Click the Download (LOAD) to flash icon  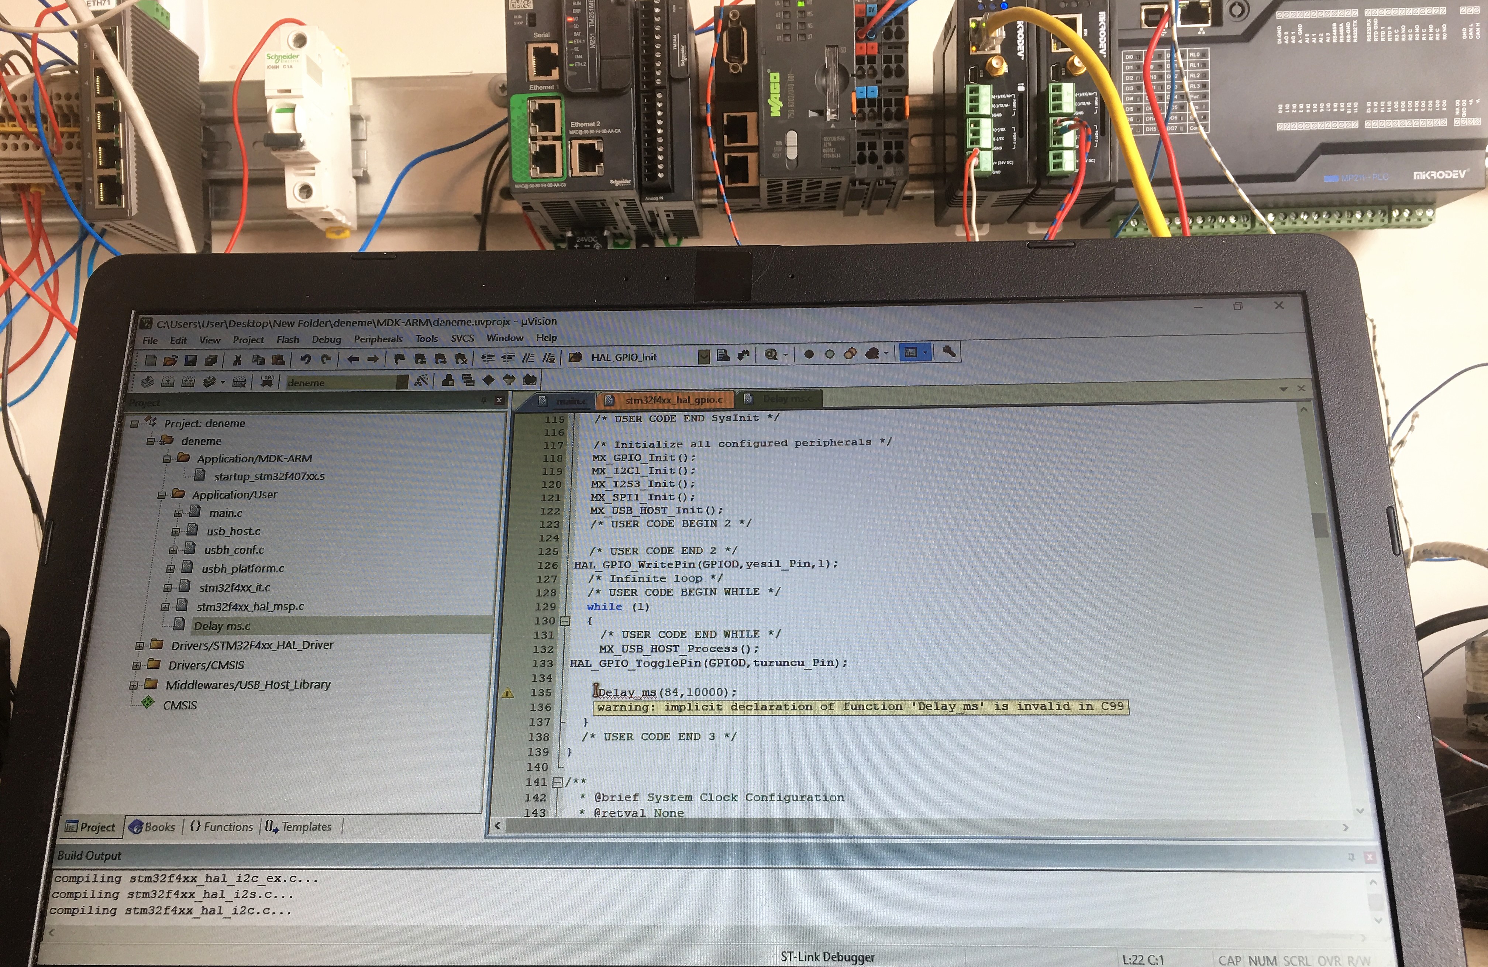[x=267, y=381]
